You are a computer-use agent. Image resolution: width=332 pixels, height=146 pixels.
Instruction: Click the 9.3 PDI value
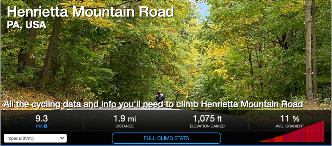41,119
